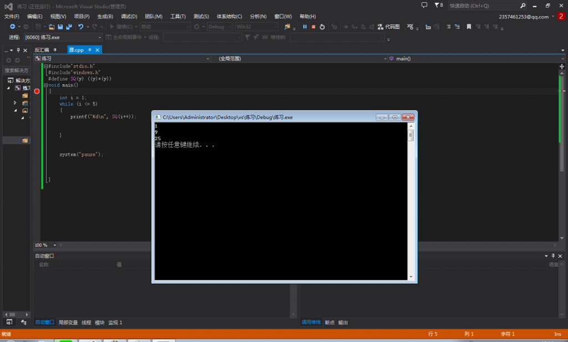The width and height of the screenshot is (568, 342).
Task: Click the editor's vertical scroll down arrow
Action: (562, 238)
